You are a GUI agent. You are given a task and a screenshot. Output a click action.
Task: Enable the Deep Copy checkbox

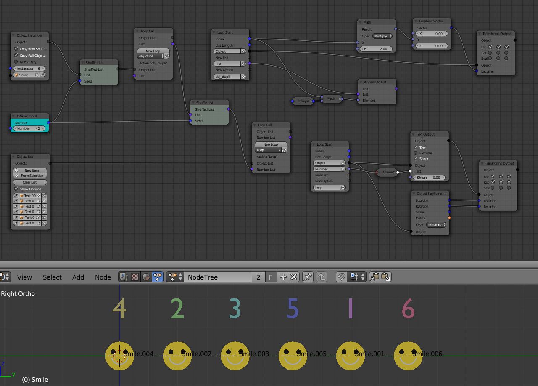pyautogui.click(x=16, y=62)
